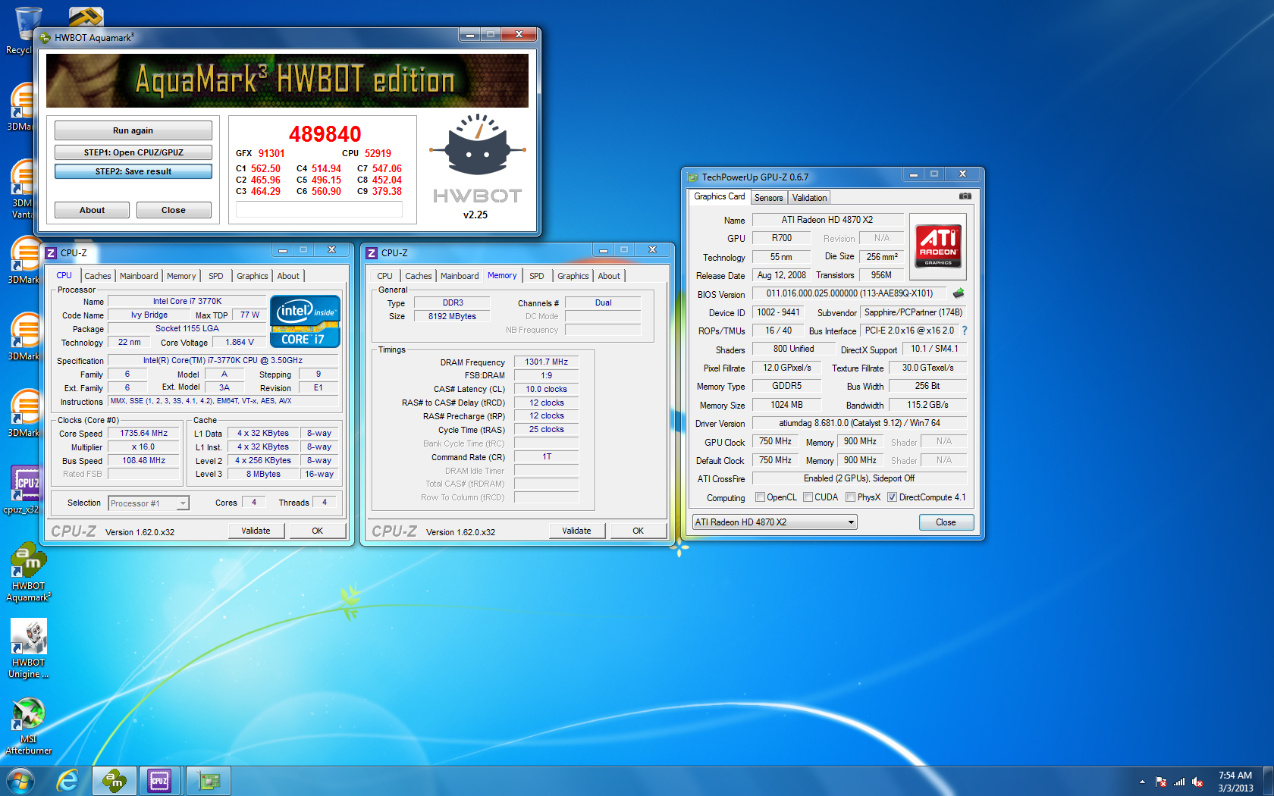Click the HWBOT Aquamark window title icon

coord(45,37)
